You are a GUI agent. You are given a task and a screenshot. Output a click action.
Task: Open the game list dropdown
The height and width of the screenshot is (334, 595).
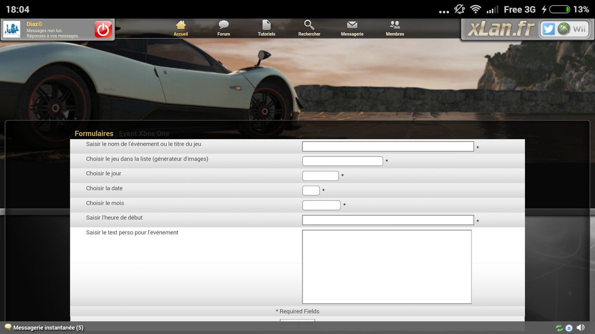tap(343, 161)
